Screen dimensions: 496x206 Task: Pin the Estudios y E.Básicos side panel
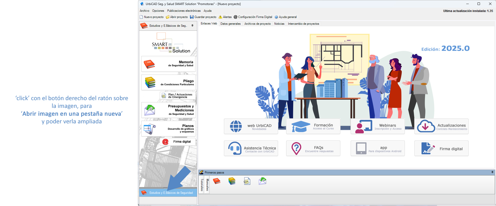(x=192, y=25)
